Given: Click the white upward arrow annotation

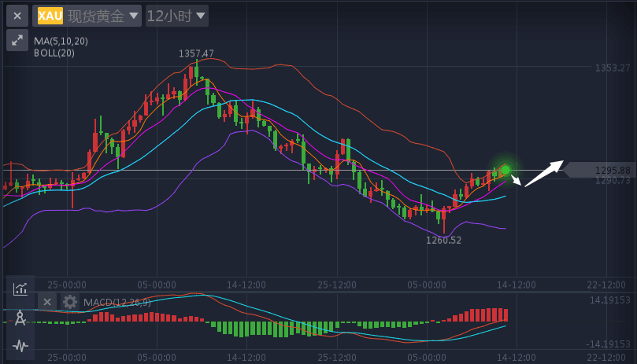Looking at the screenshot, I should [544, 173].
